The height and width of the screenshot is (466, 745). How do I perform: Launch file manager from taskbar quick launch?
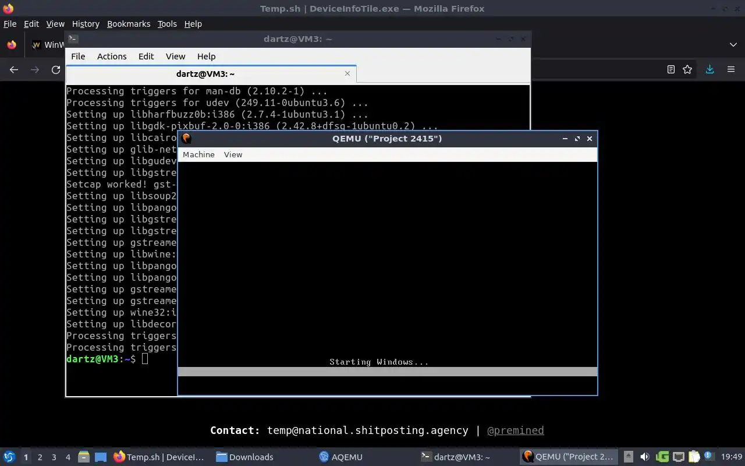click(x=84, y=457)
